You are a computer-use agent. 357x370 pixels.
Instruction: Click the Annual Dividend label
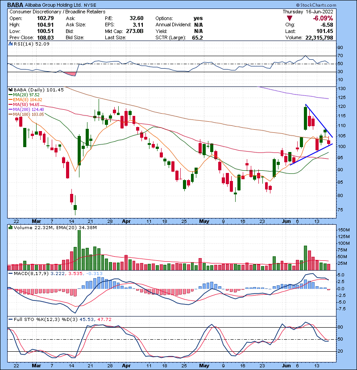coord(174,25)
